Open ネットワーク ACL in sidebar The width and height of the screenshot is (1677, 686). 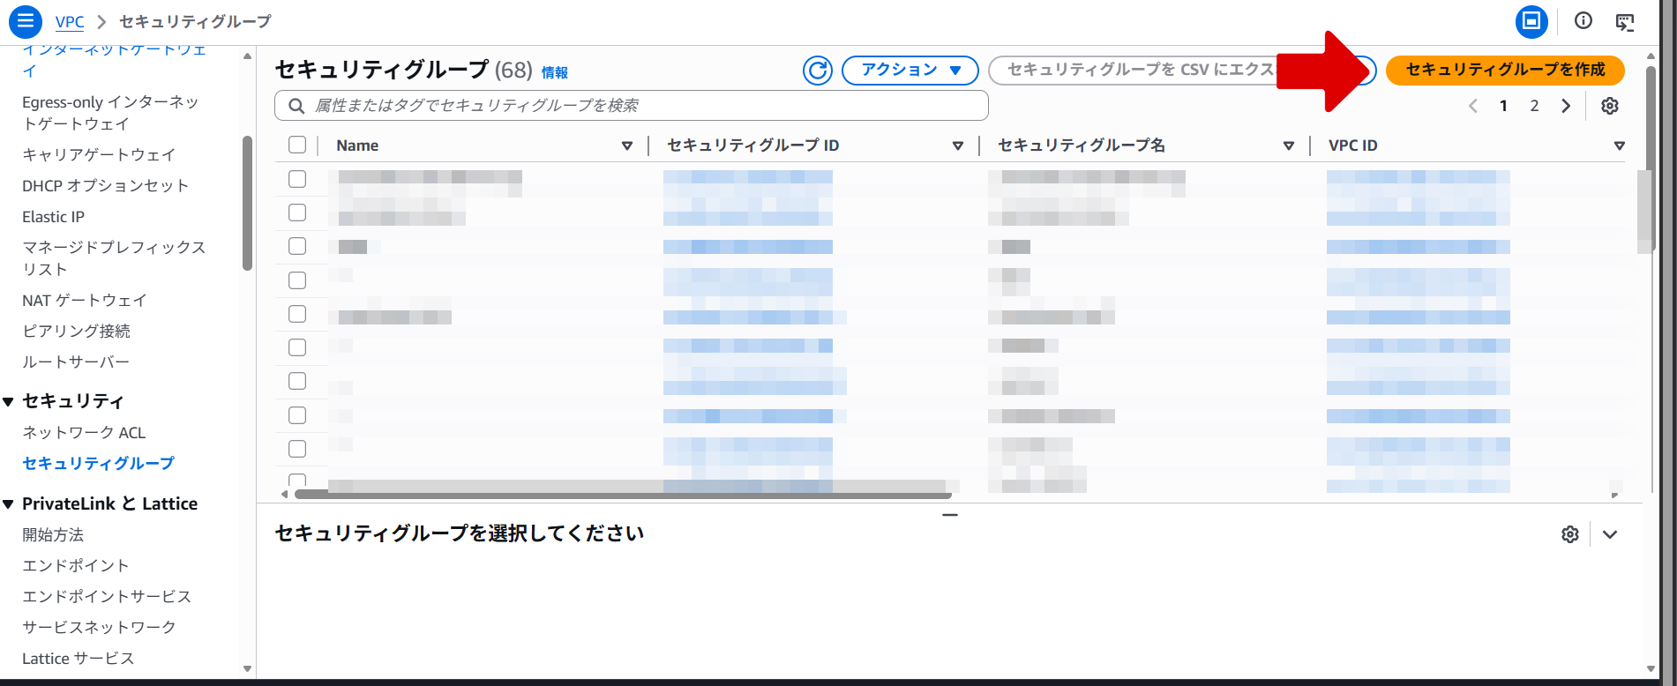point(84,433)
